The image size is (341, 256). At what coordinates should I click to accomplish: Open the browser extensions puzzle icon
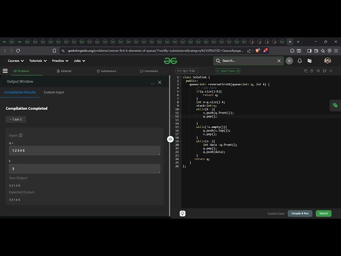point(292,51)
